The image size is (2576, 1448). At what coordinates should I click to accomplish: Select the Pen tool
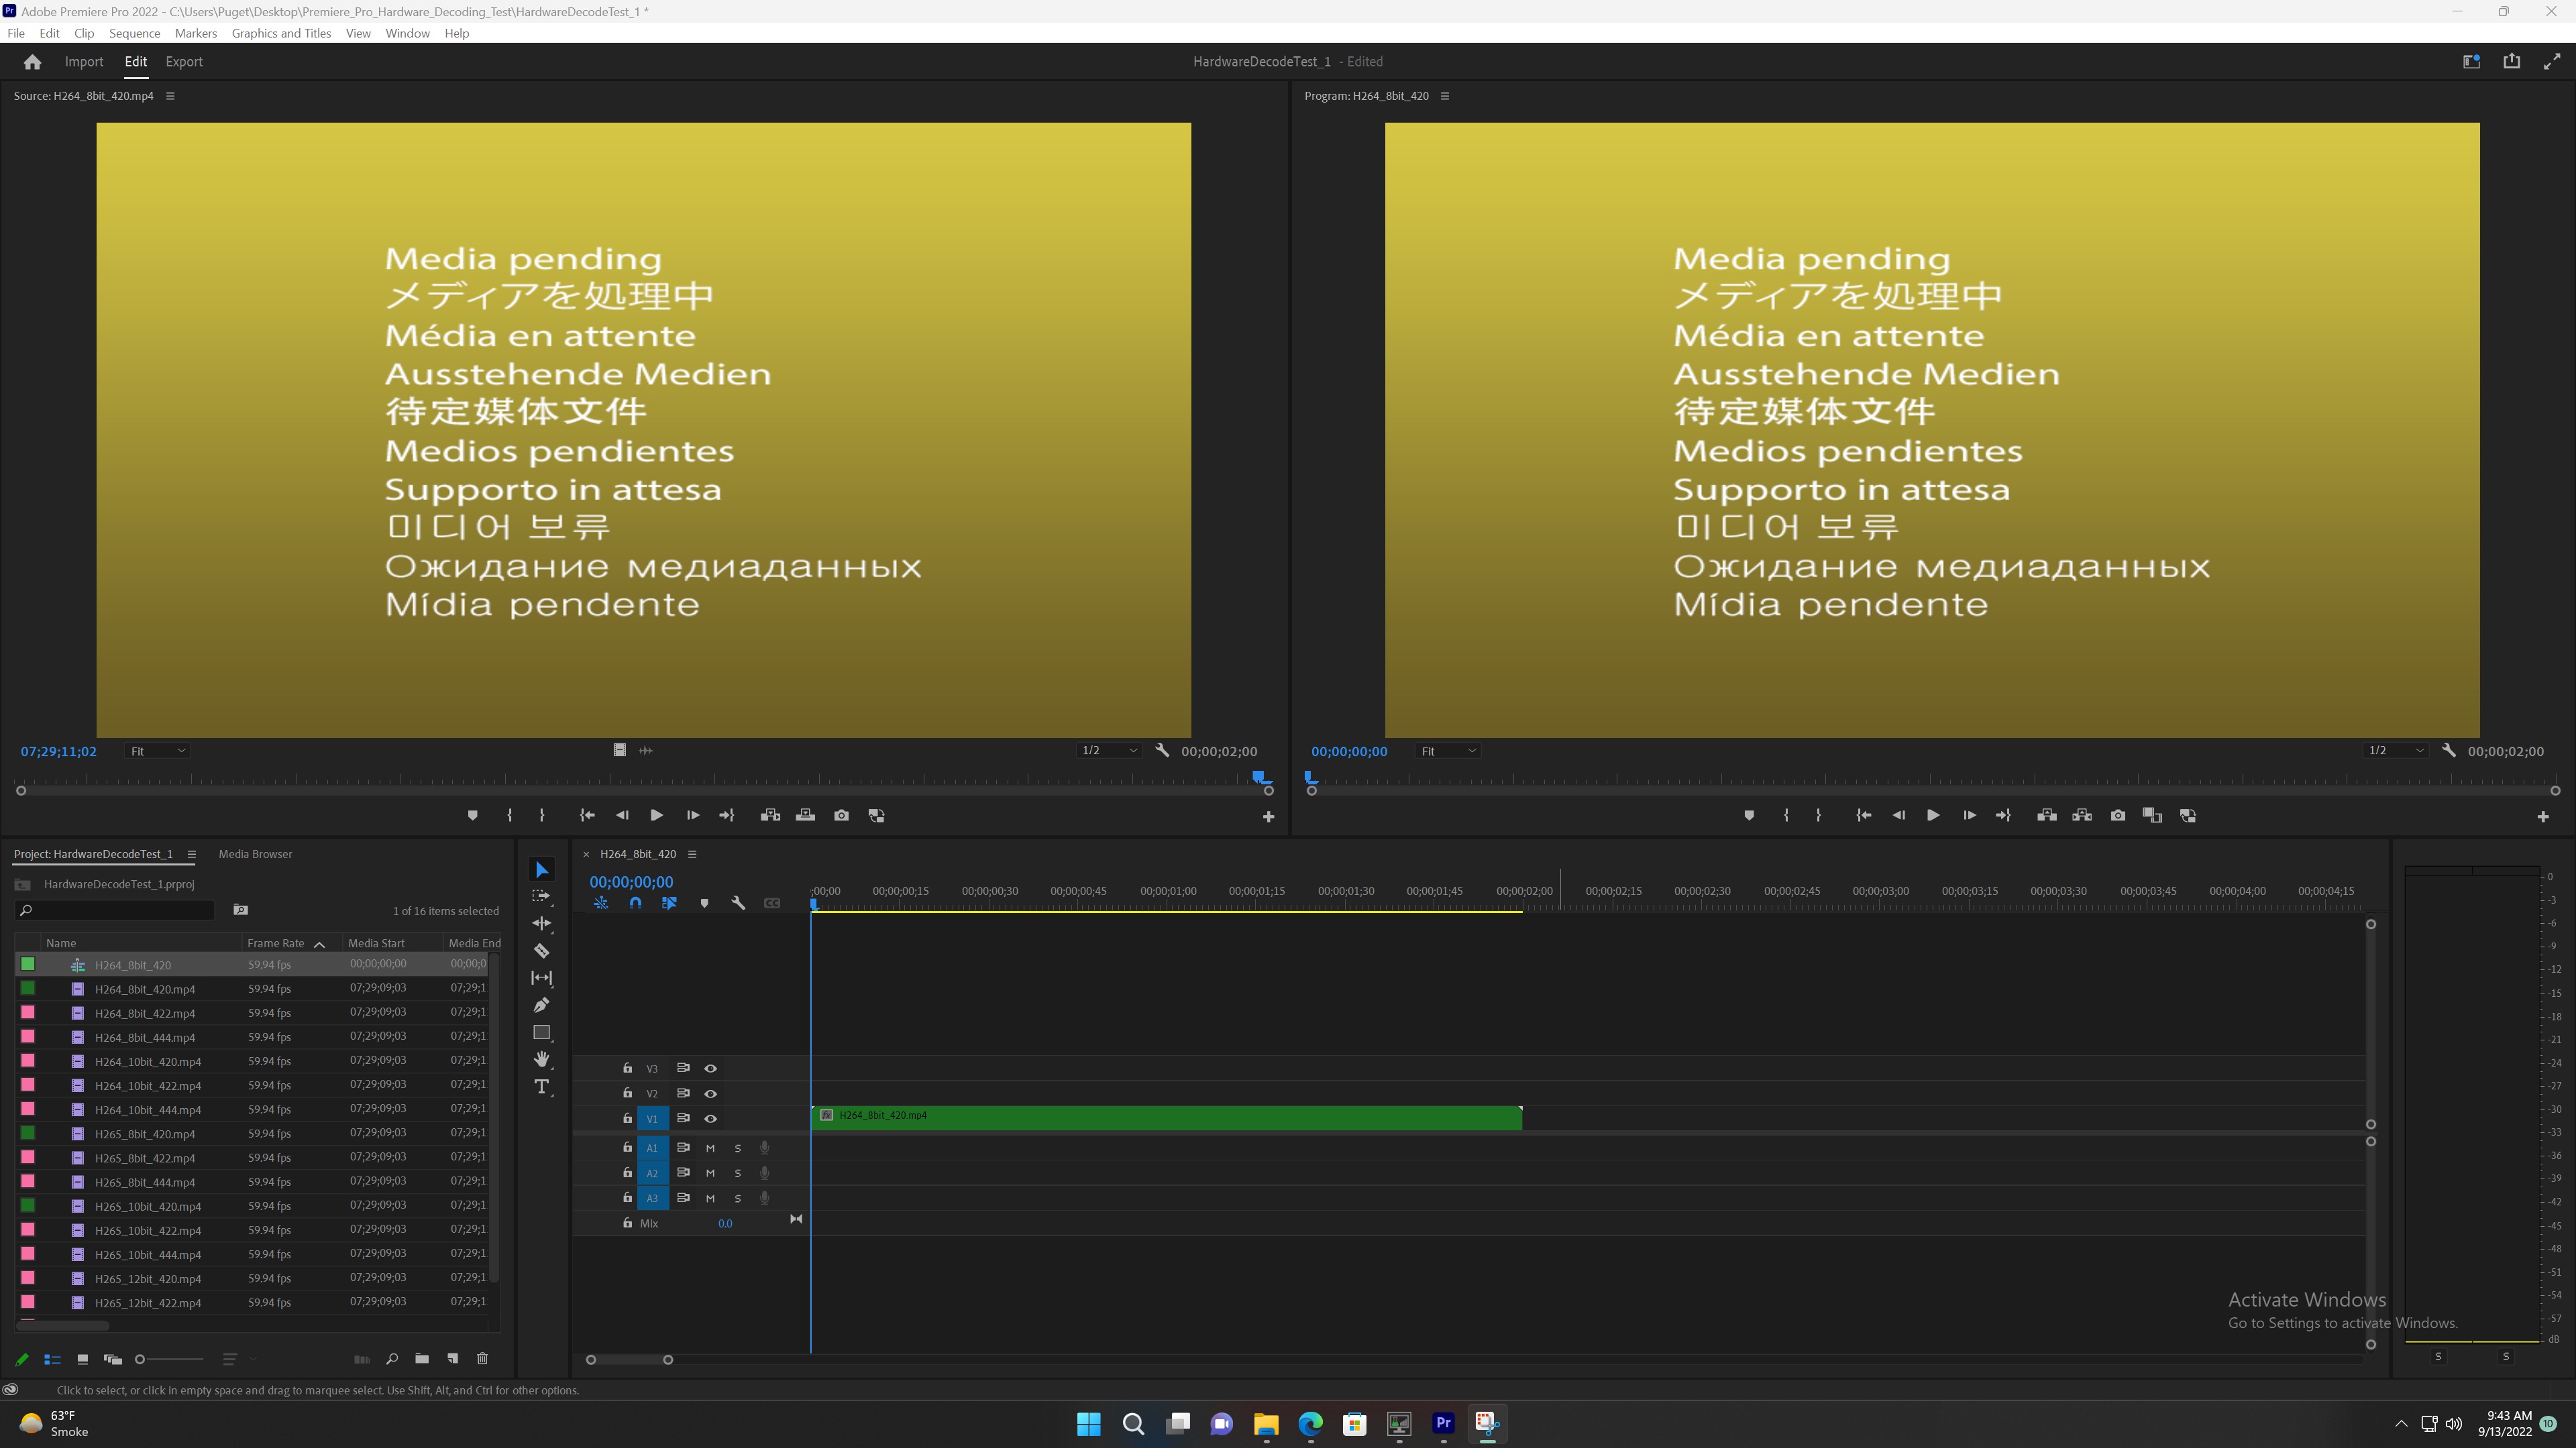541,1004
